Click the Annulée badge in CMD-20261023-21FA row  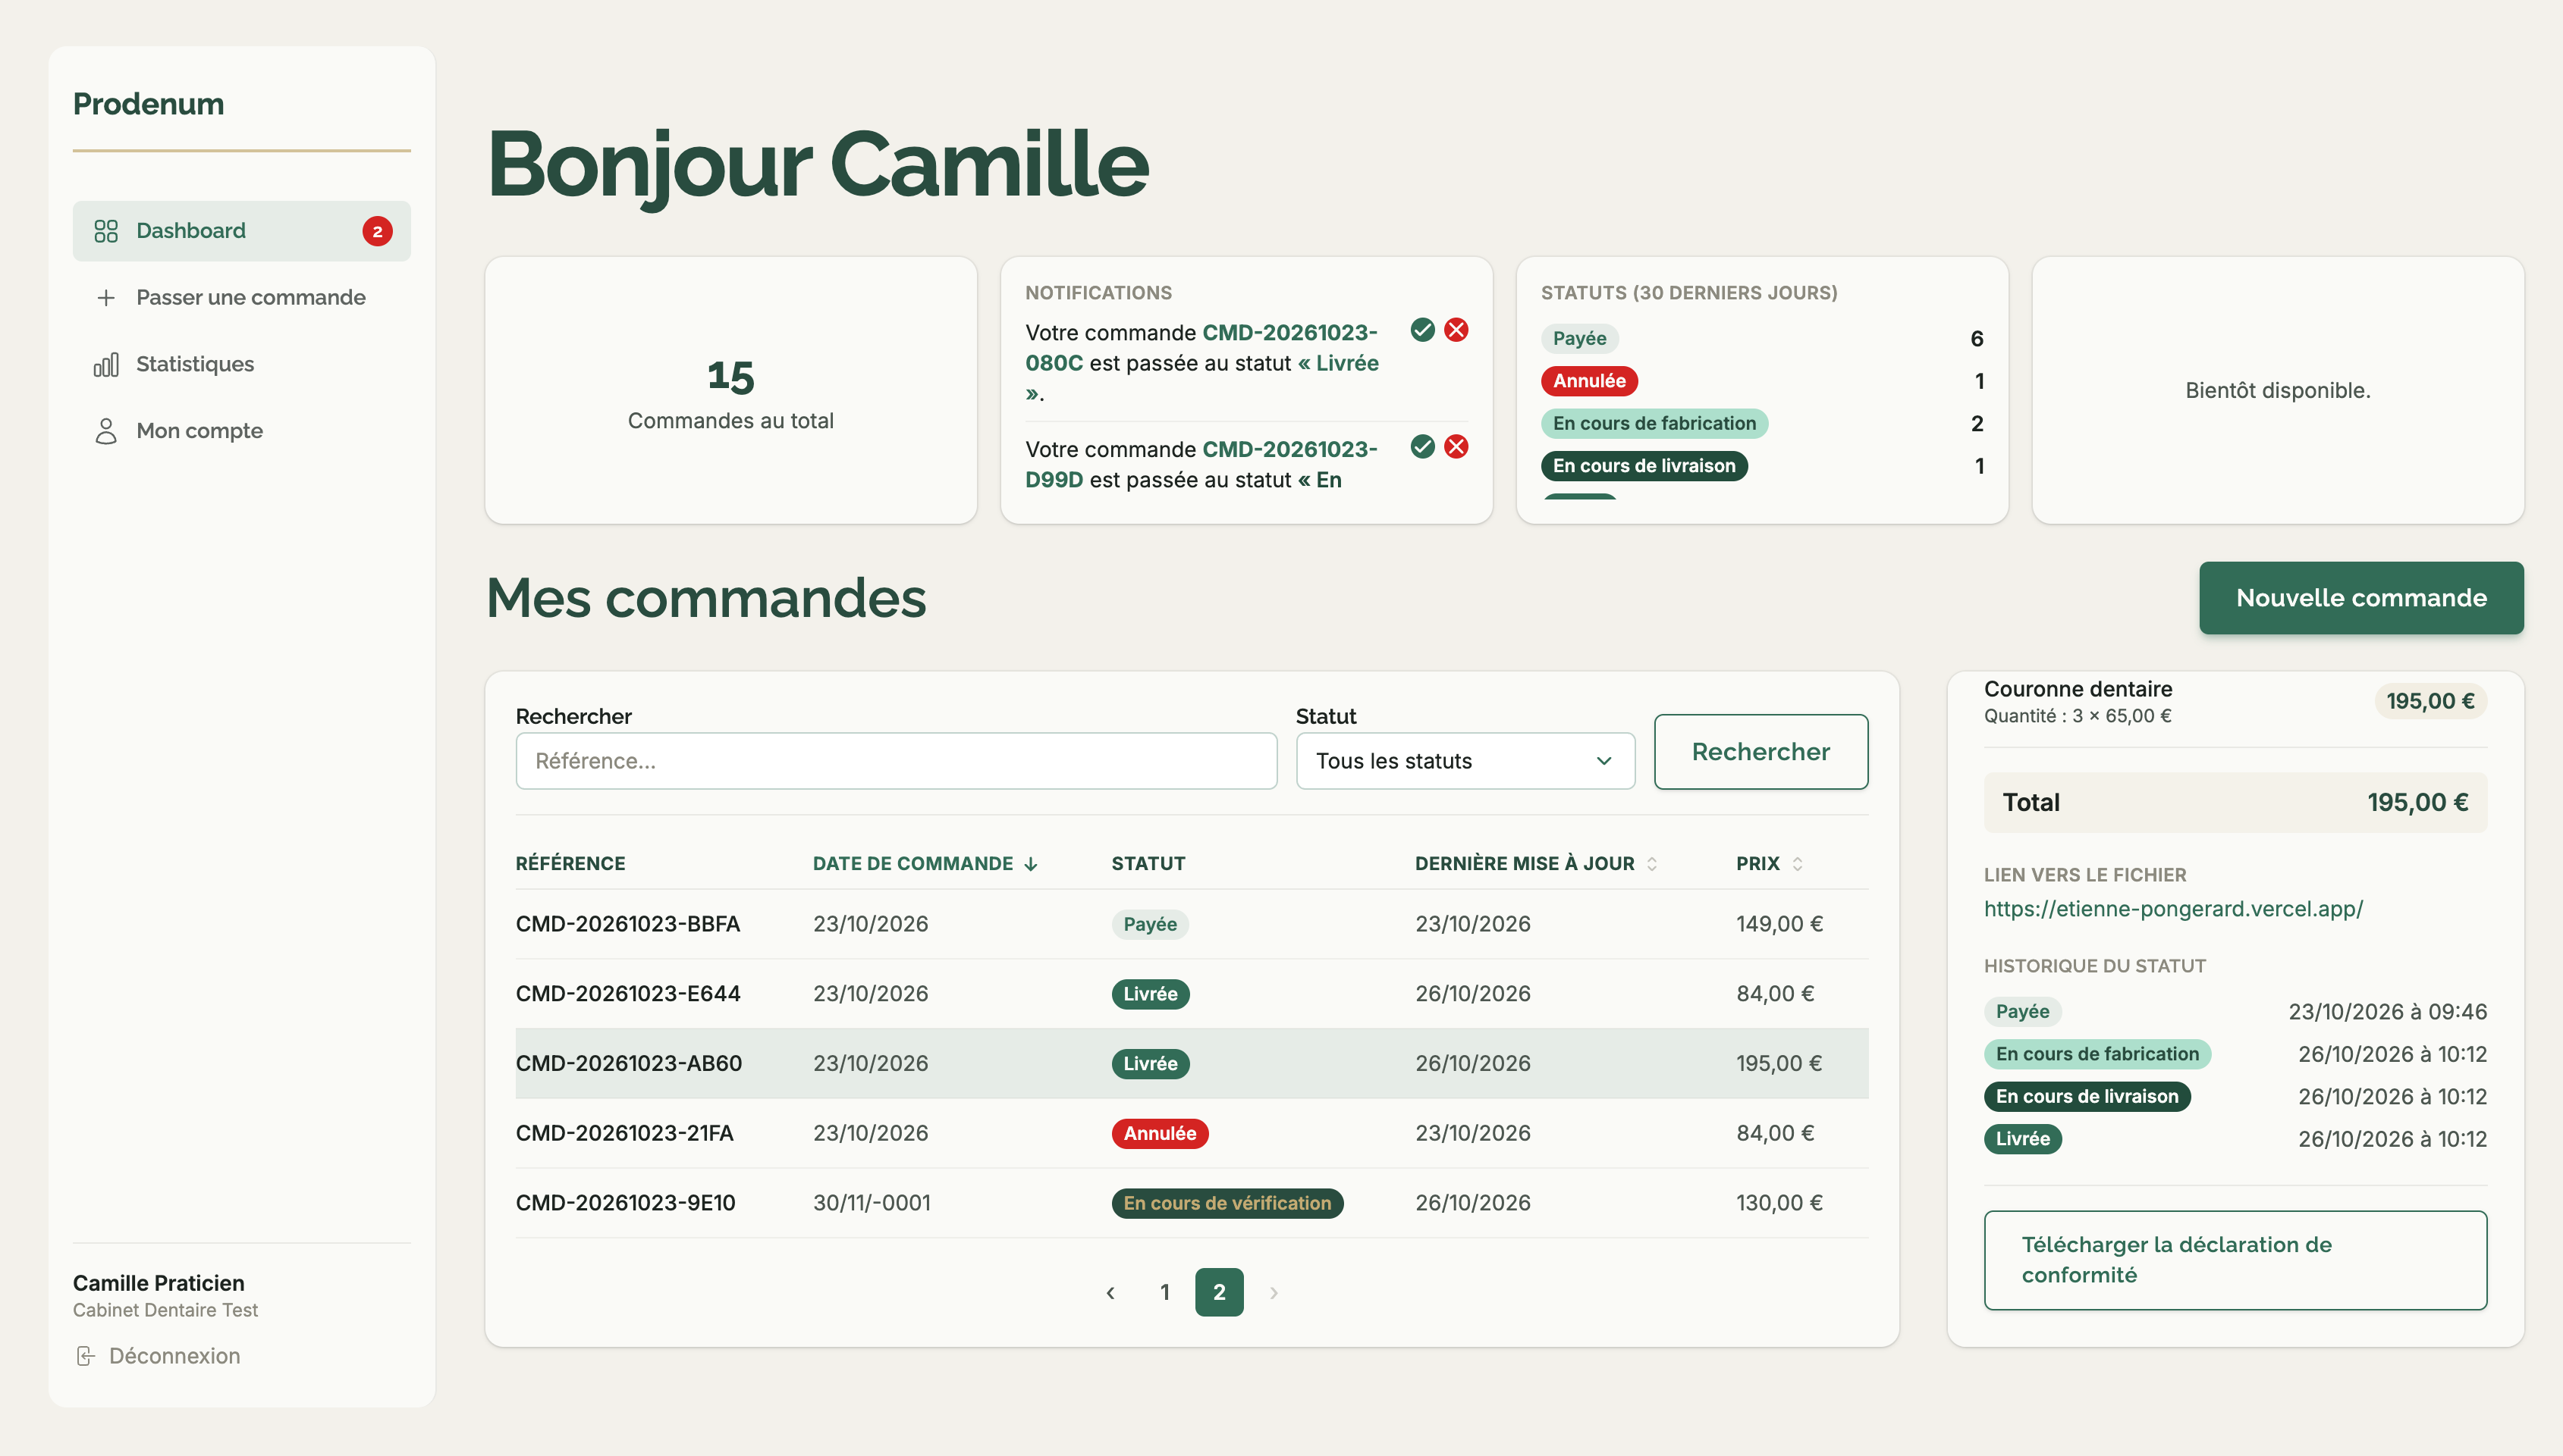coord(1159,1133)
